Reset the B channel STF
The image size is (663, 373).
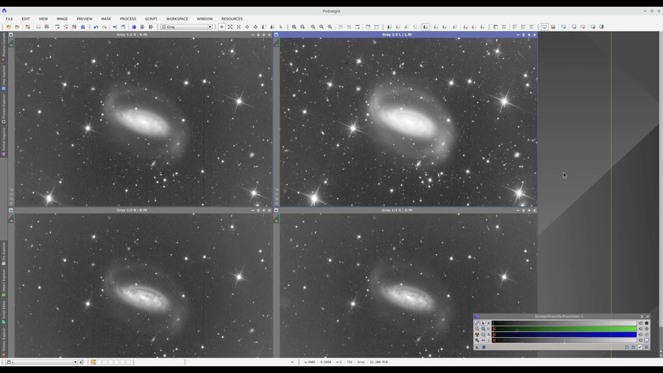pyautogui.click(x=640, y=335)
